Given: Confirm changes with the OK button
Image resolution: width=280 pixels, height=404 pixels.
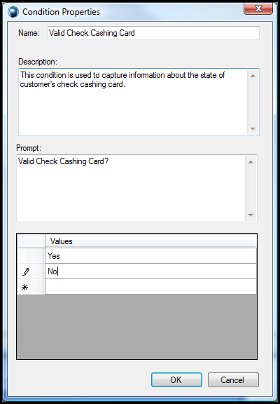Looking at the screenshot, I should click(176, 379).
